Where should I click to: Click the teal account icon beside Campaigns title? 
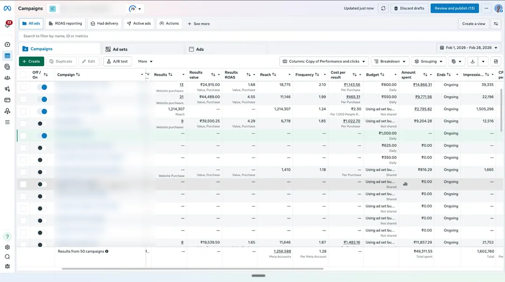click(x=52, y=9)
